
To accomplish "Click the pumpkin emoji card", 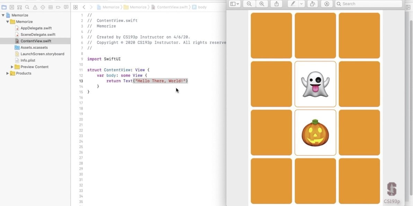I will point(315,133).
